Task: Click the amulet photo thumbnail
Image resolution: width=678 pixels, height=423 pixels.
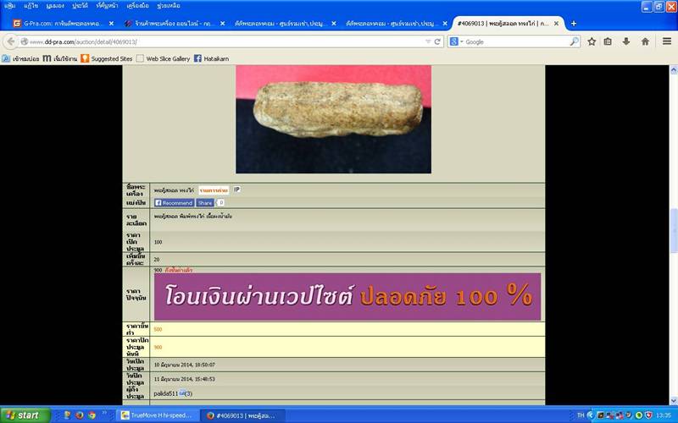Action: point(333,119)
